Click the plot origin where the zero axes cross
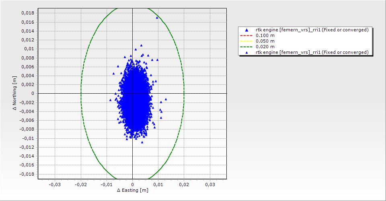The width and height of the screenshot is (386, 201). point(132,93)
